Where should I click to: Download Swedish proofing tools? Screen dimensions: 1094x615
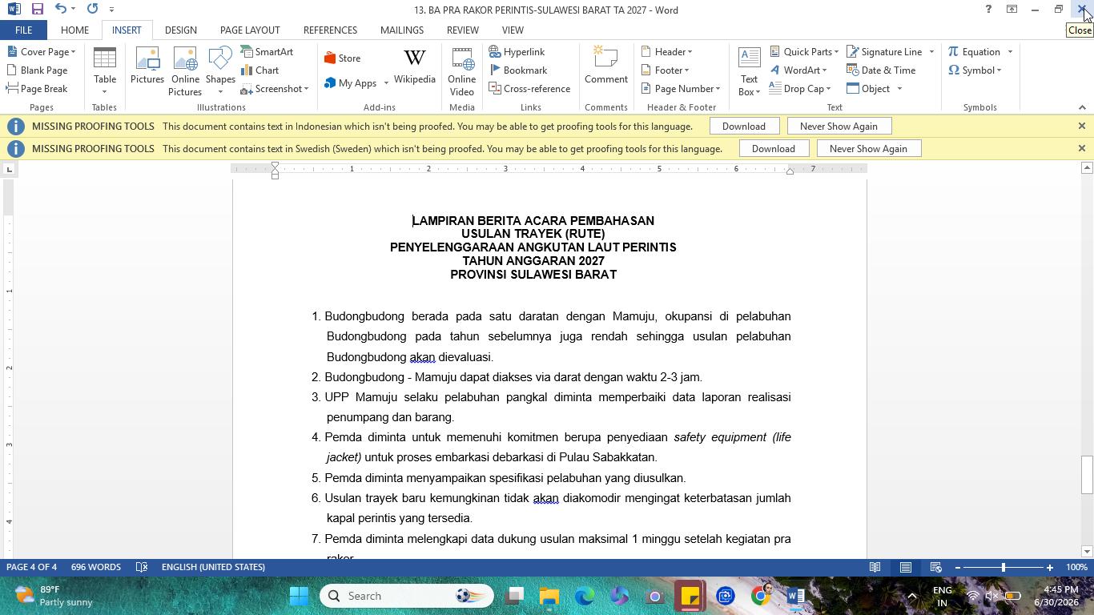pyautogui.click(x=774, y=148)
